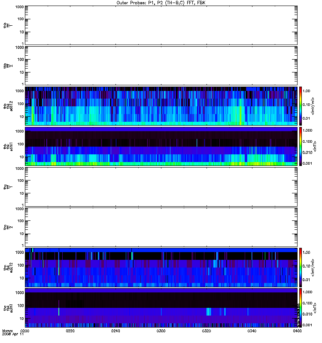The image size is (322, 343).
Task: Click the <|nT|> label beside thb scm1 colorbar
Action: click(x=315, y=147)
